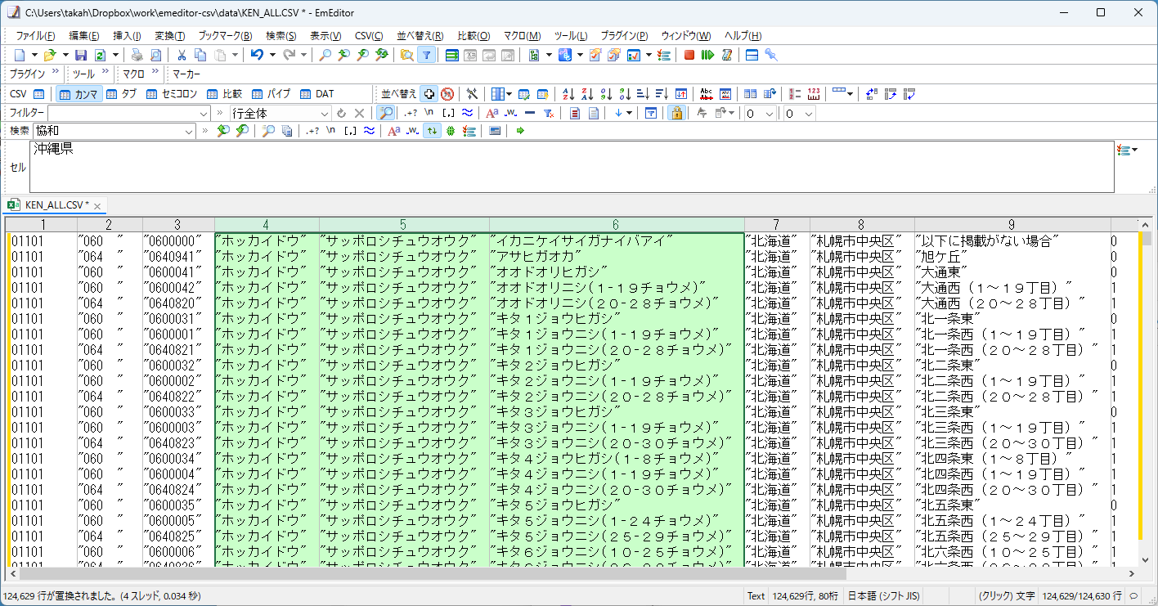Stop macro recording with red square icon
The image size is (1158, 606).
689,55
